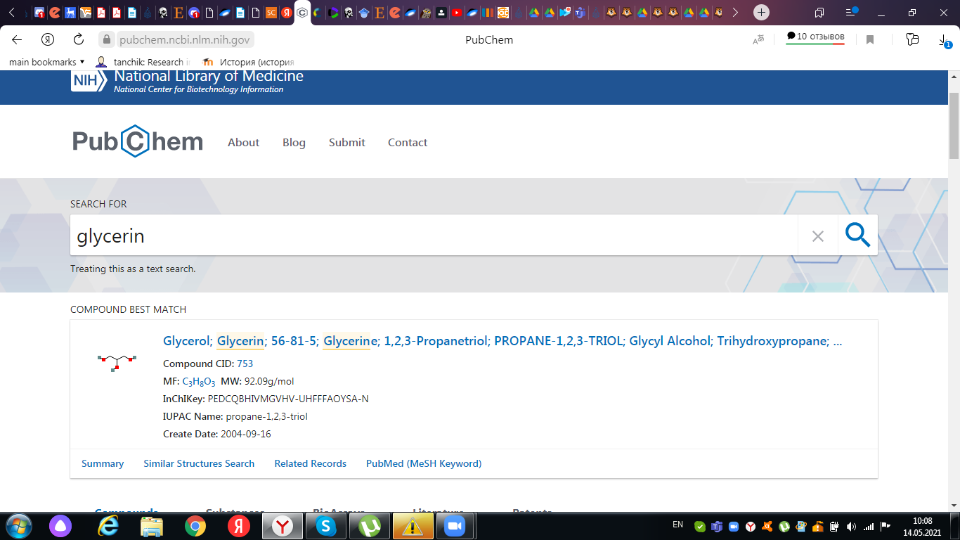Switch to Yandex Browser in the taskbar
The width and height of the screenshot is (960, 540).
(x=283, y=526)
